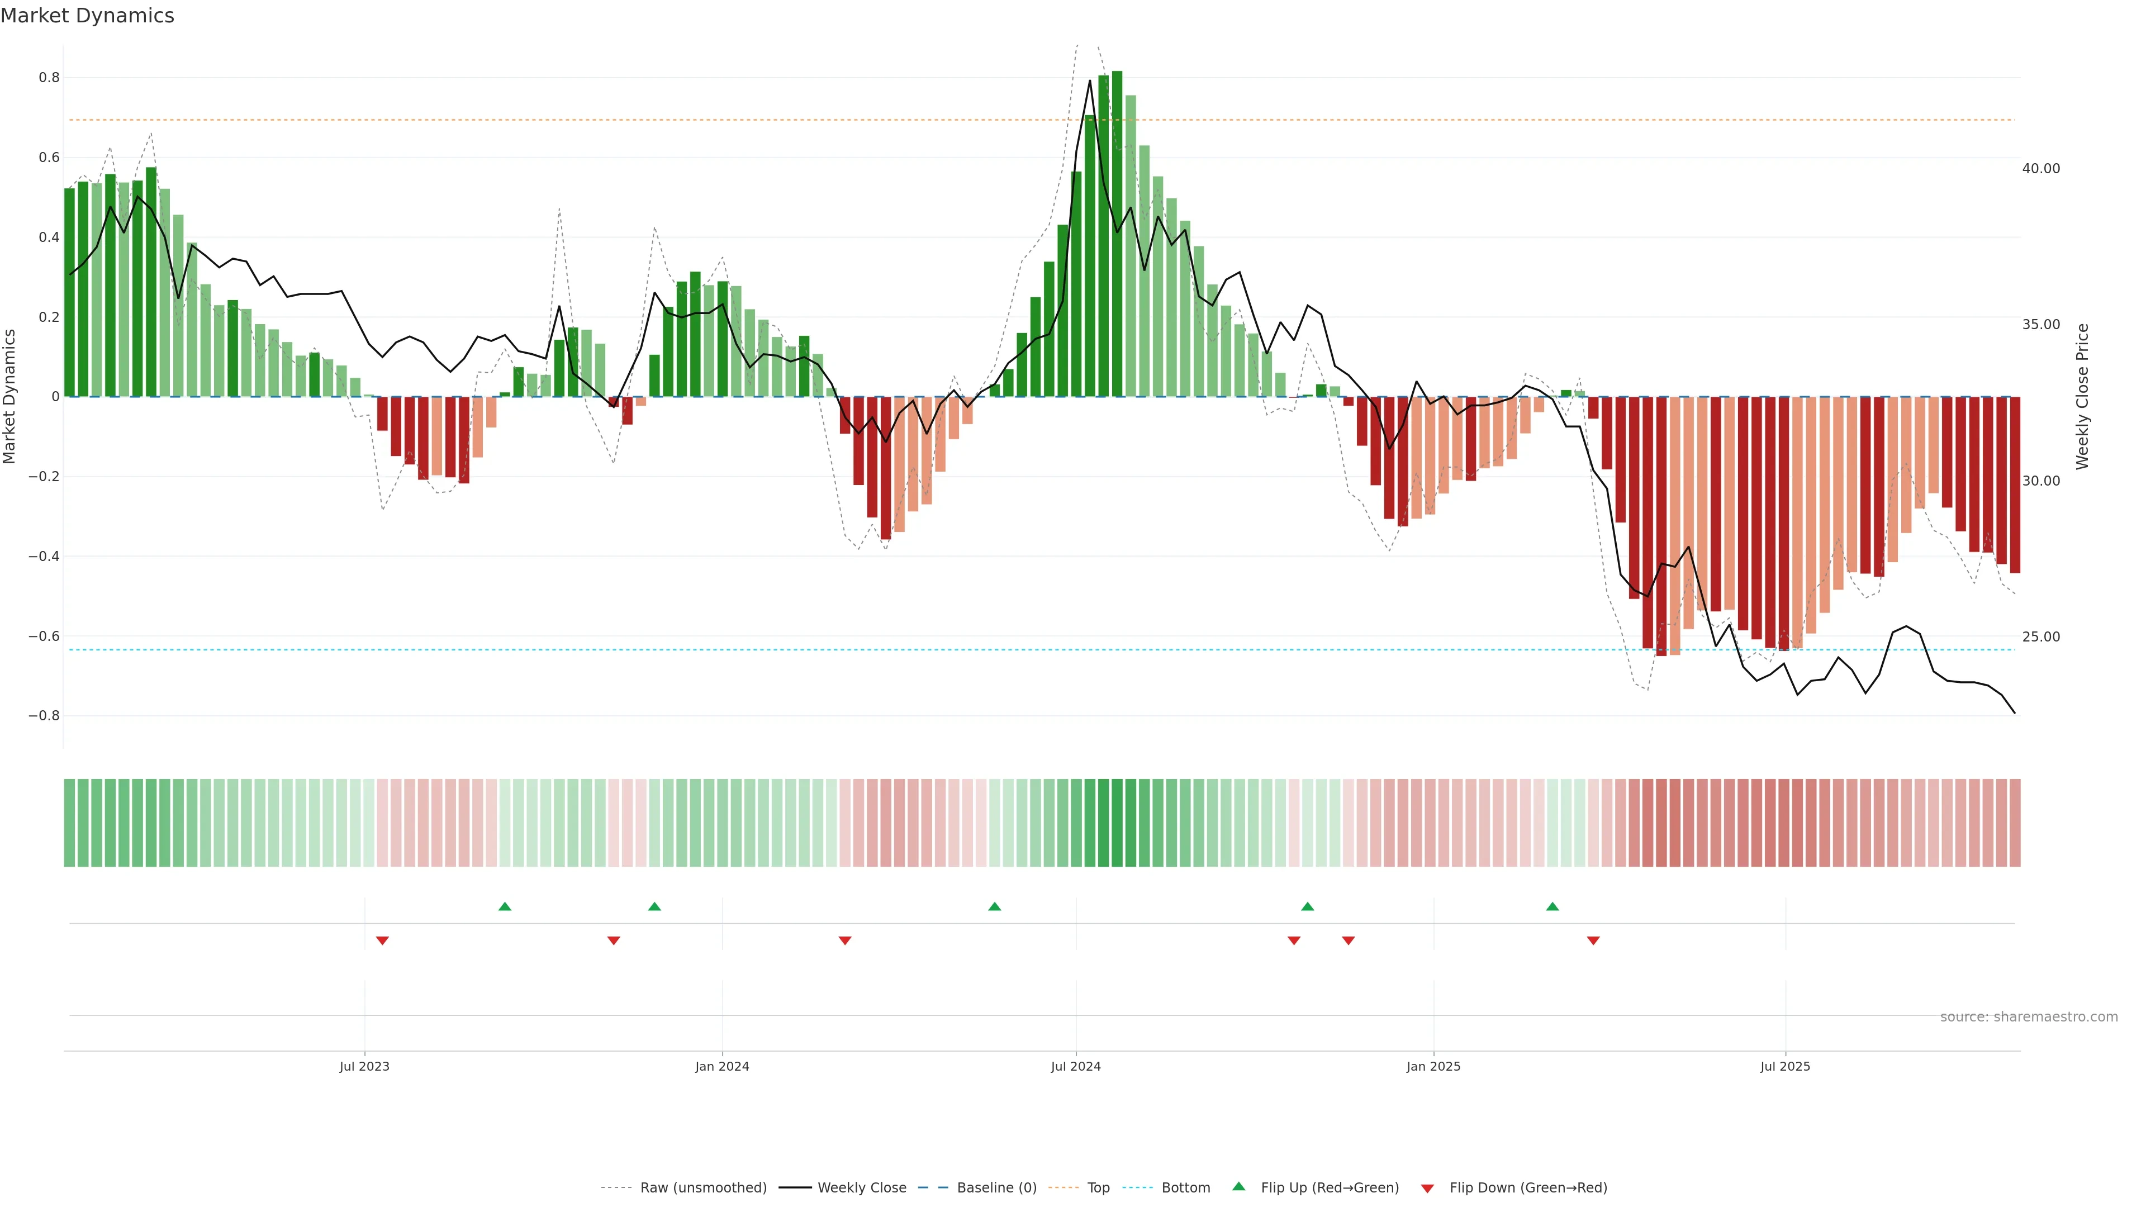Click the leftmost red flip-down triangle marker

coord(382,940)
